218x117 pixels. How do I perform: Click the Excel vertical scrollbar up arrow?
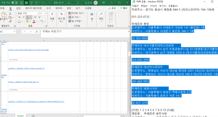pyautogui.click(x=129, y=41)
